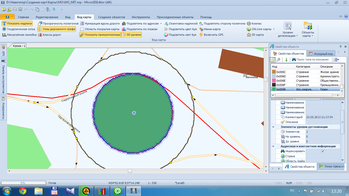Open the 3D карта view
The width and height of the screenshot is (349, 196).
tap(257, 35)
